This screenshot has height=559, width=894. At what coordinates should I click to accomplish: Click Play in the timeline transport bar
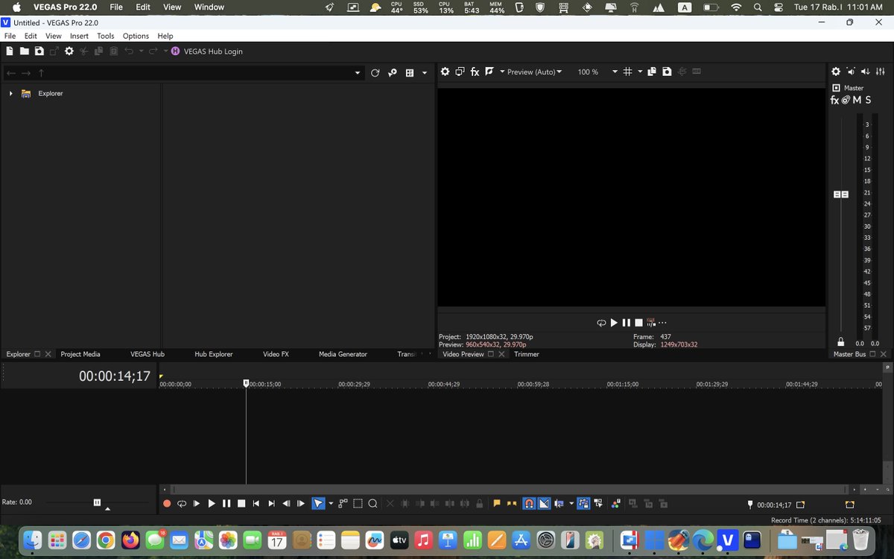pos(212,504)
